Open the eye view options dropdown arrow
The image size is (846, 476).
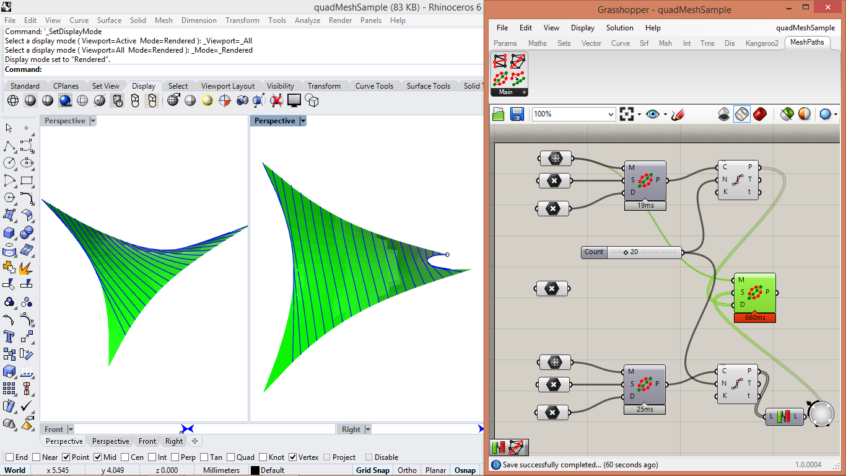pos(666,114)
